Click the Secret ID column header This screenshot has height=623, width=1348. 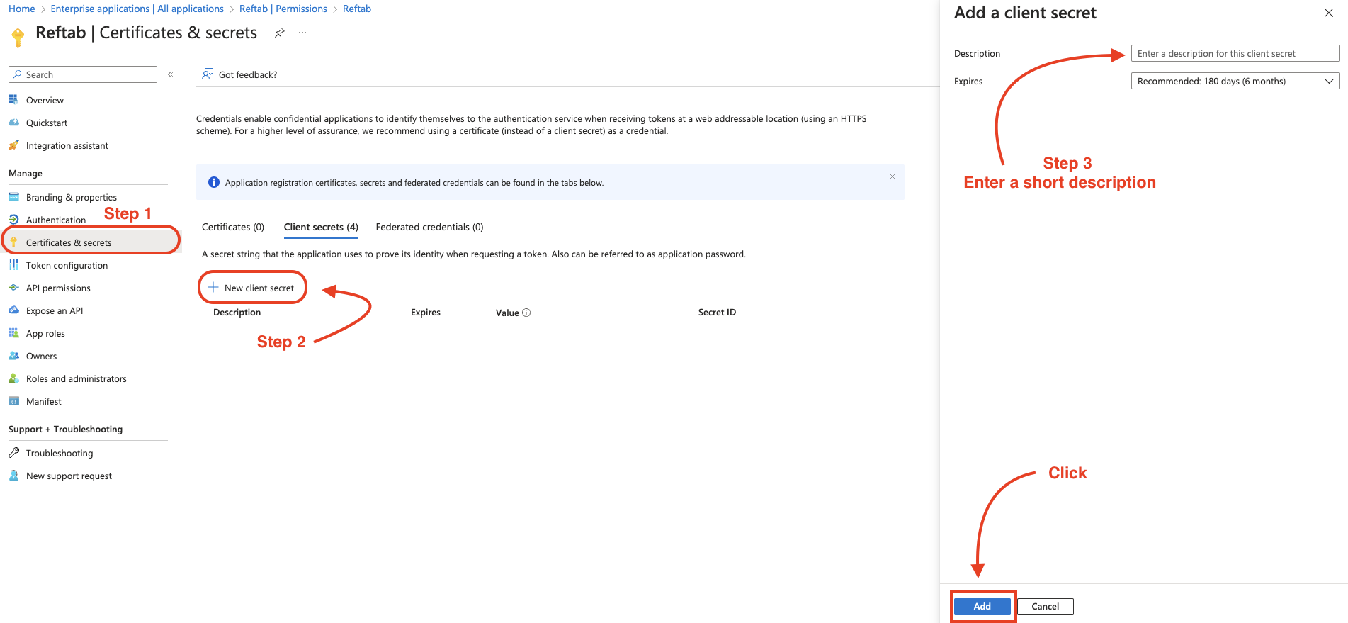pyautogui.click(x=717, y=313)
